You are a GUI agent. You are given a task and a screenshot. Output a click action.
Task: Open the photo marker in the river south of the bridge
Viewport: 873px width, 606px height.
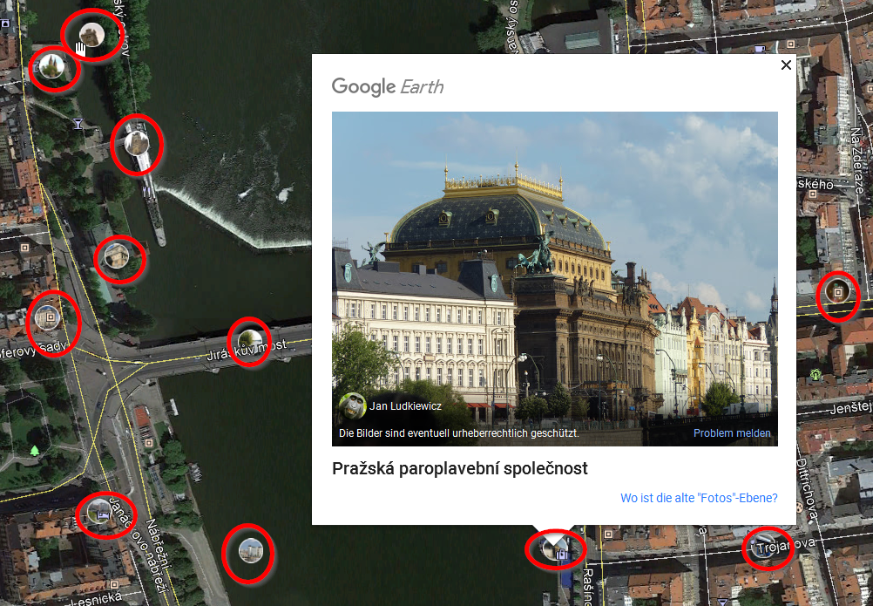pyautogui.click(x=249, y=552)
